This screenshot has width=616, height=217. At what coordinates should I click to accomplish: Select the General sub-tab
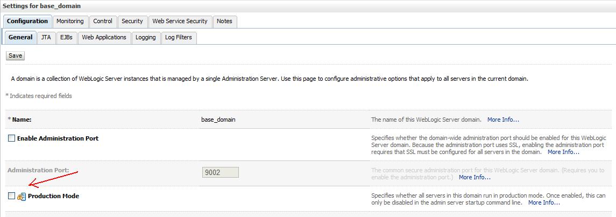[x=20, y=37]
